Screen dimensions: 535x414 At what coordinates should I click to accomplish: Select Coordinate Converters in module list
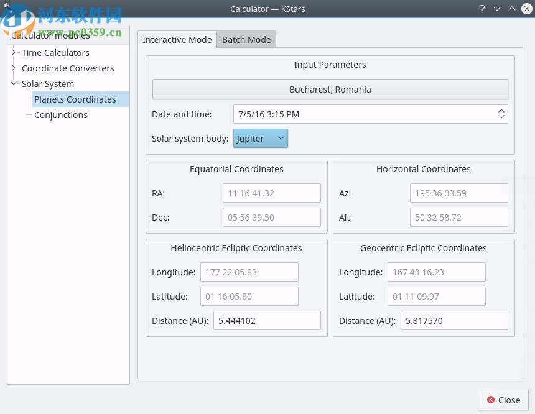(68, 68)
